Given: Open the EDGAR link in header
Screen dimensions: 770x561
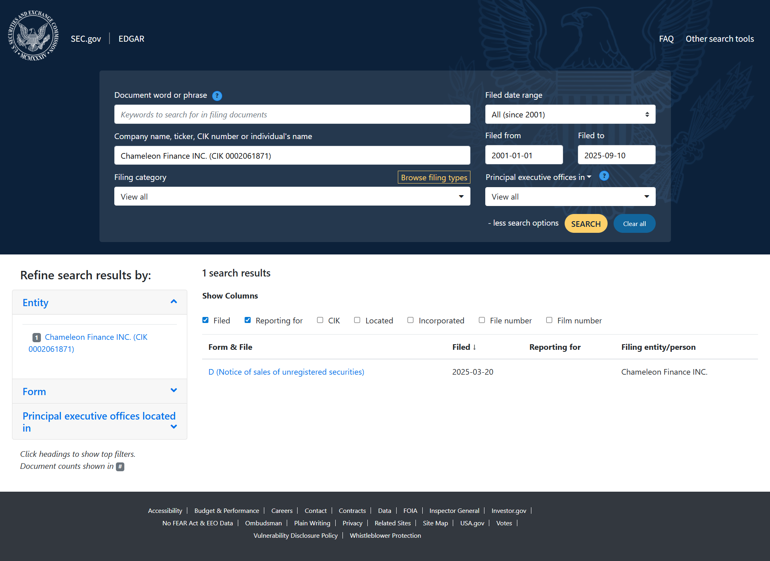Looking at the screenshot, I should [x=132, y=39].
